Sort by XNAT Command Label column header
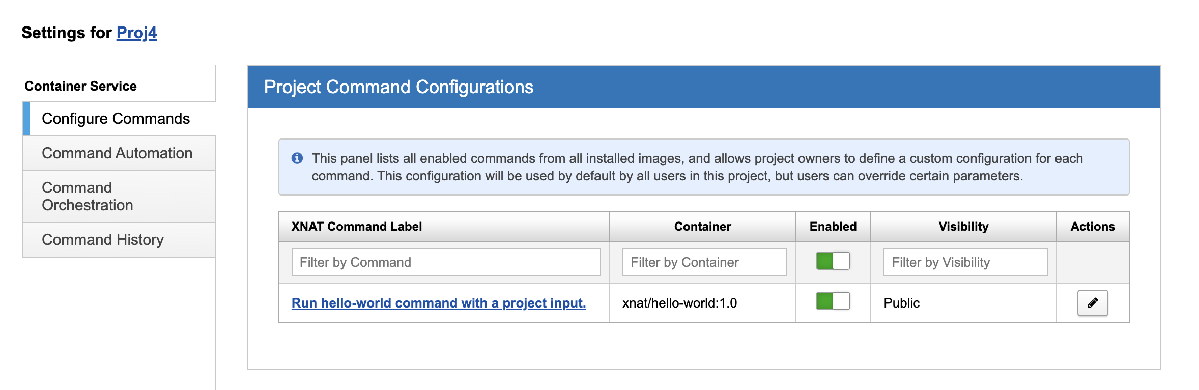 357,227
